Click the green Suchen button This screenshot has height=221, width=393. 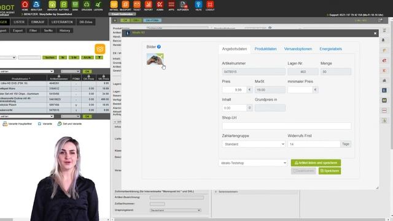[50, 58]
